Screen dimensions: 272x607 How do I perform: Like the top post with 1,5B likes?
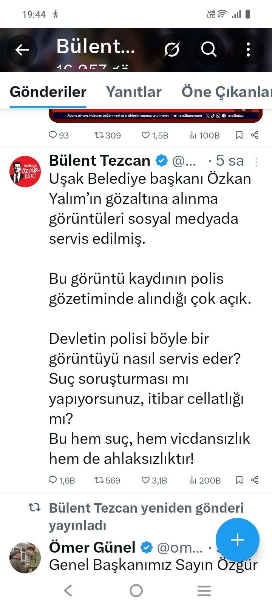pyautogui.click(x=145, y=135)
